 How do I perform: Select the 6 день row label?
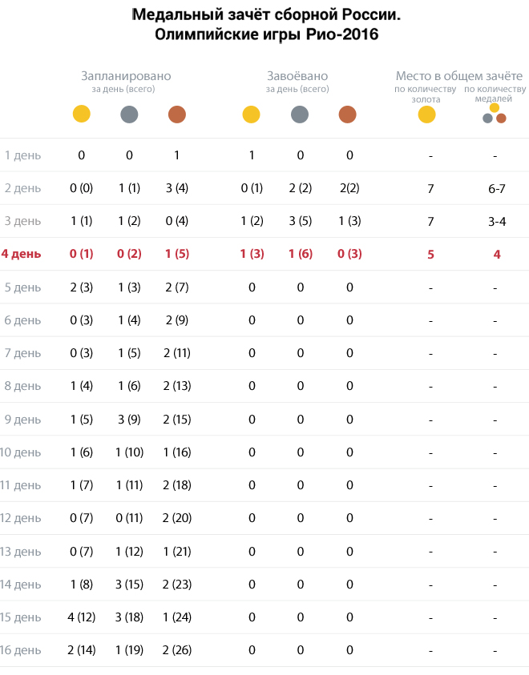(22, 320)
